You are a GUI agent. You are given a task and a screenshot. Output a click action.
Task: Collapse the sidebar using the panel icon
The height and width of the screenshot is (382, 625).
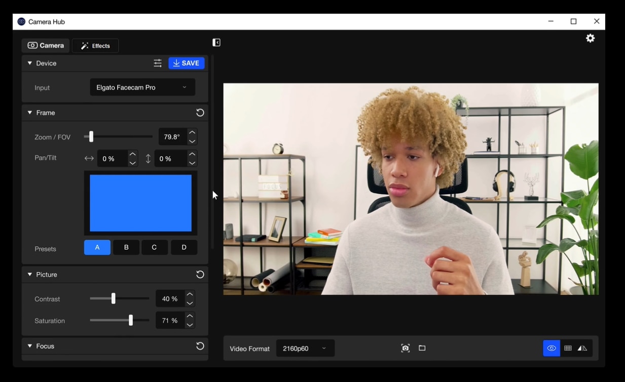click(216, 43)
